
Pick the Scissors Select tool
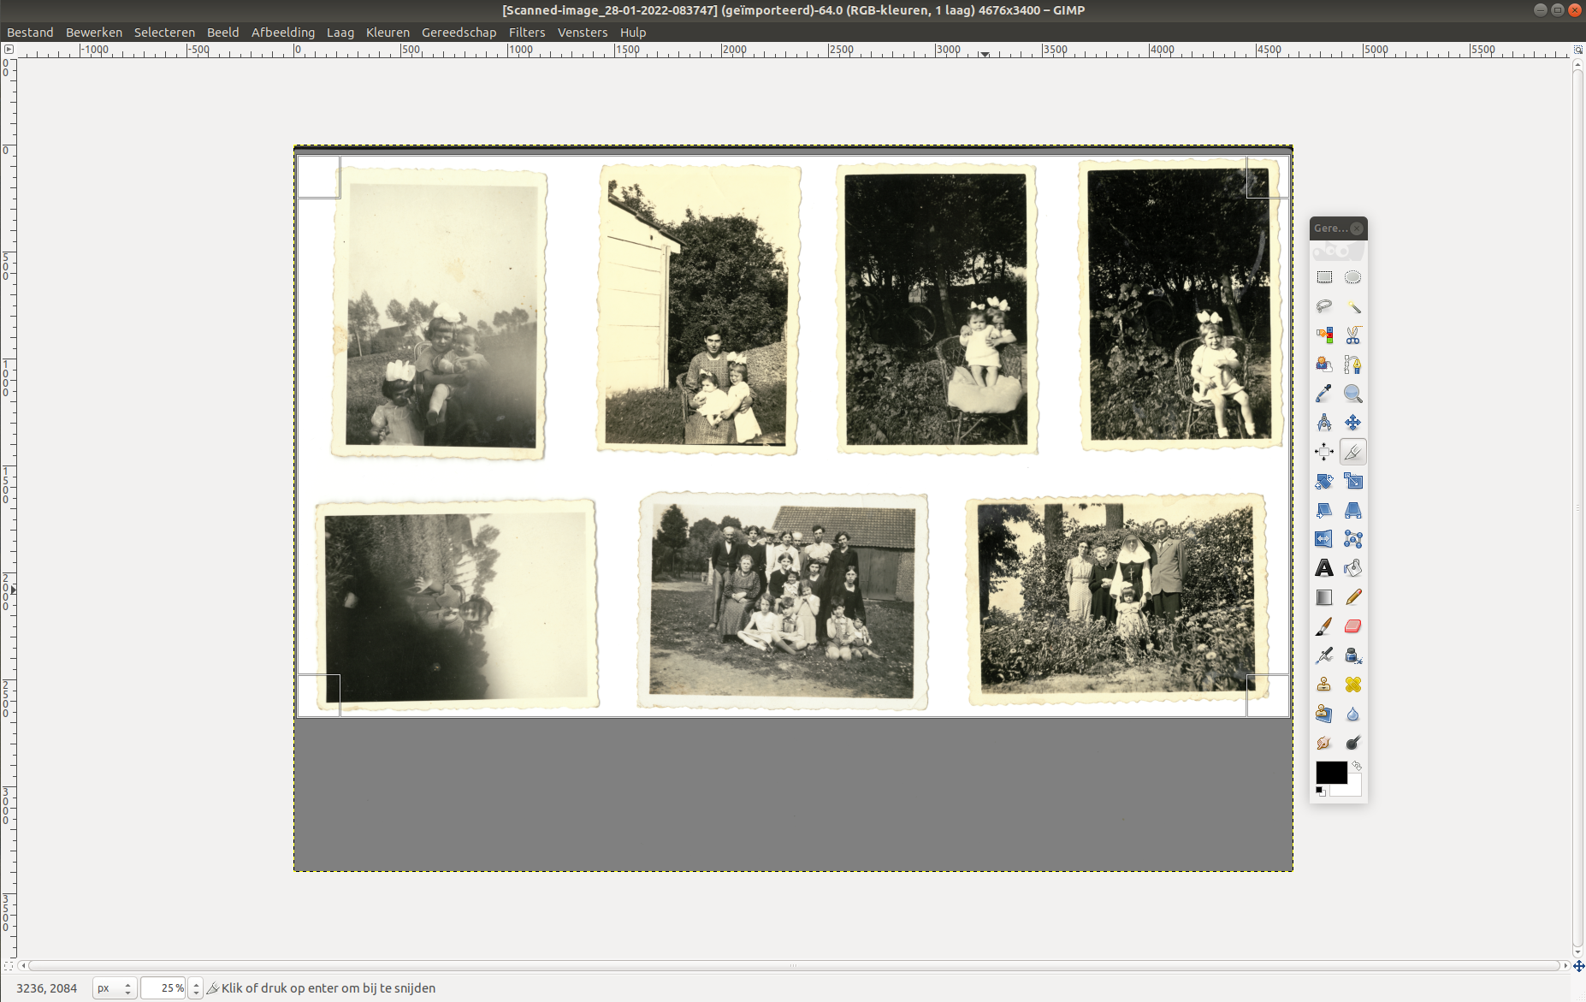point(1353,335)
